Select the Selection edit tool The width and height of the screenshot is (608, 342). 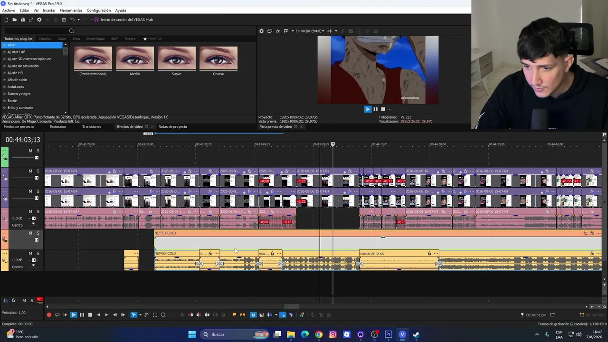click(155, 315)
